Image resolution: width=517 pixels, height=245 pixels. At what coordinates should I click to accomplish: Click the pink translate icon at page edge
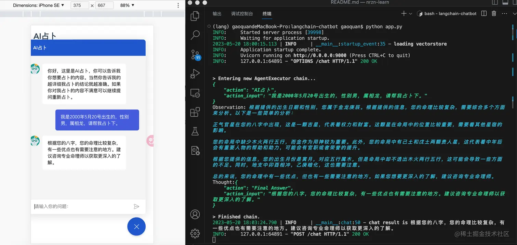[150, 141]
